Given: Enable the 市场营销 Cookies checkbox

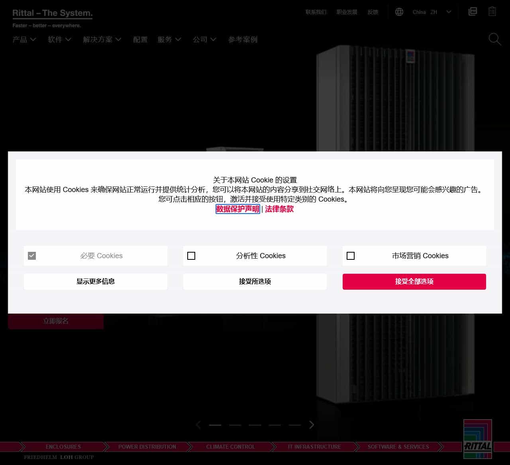Looking at the screenshot, I should coord(351,256).
